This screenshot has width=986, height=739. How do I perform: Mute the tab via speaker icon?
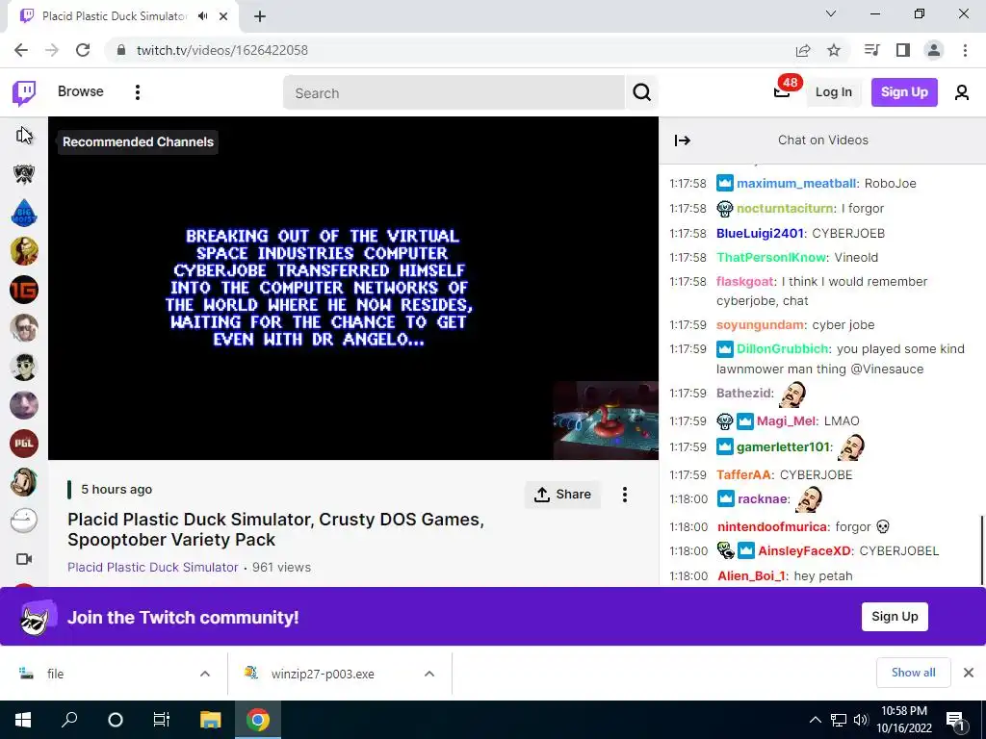click(x=202, y=16)
